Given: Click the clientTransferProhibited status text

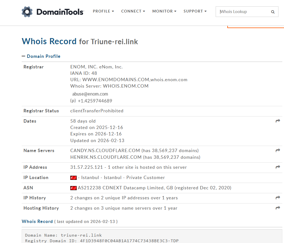Looking at the screenshot, I should pyautogui.click(x=97, y=111).
